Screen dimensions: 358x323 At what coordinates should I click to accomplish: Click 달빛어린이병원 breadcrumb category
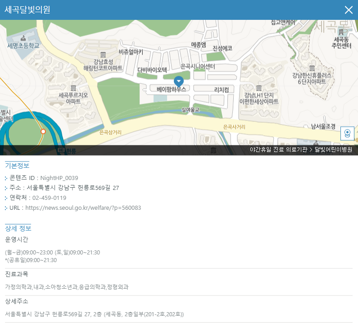tap(333, 150)
